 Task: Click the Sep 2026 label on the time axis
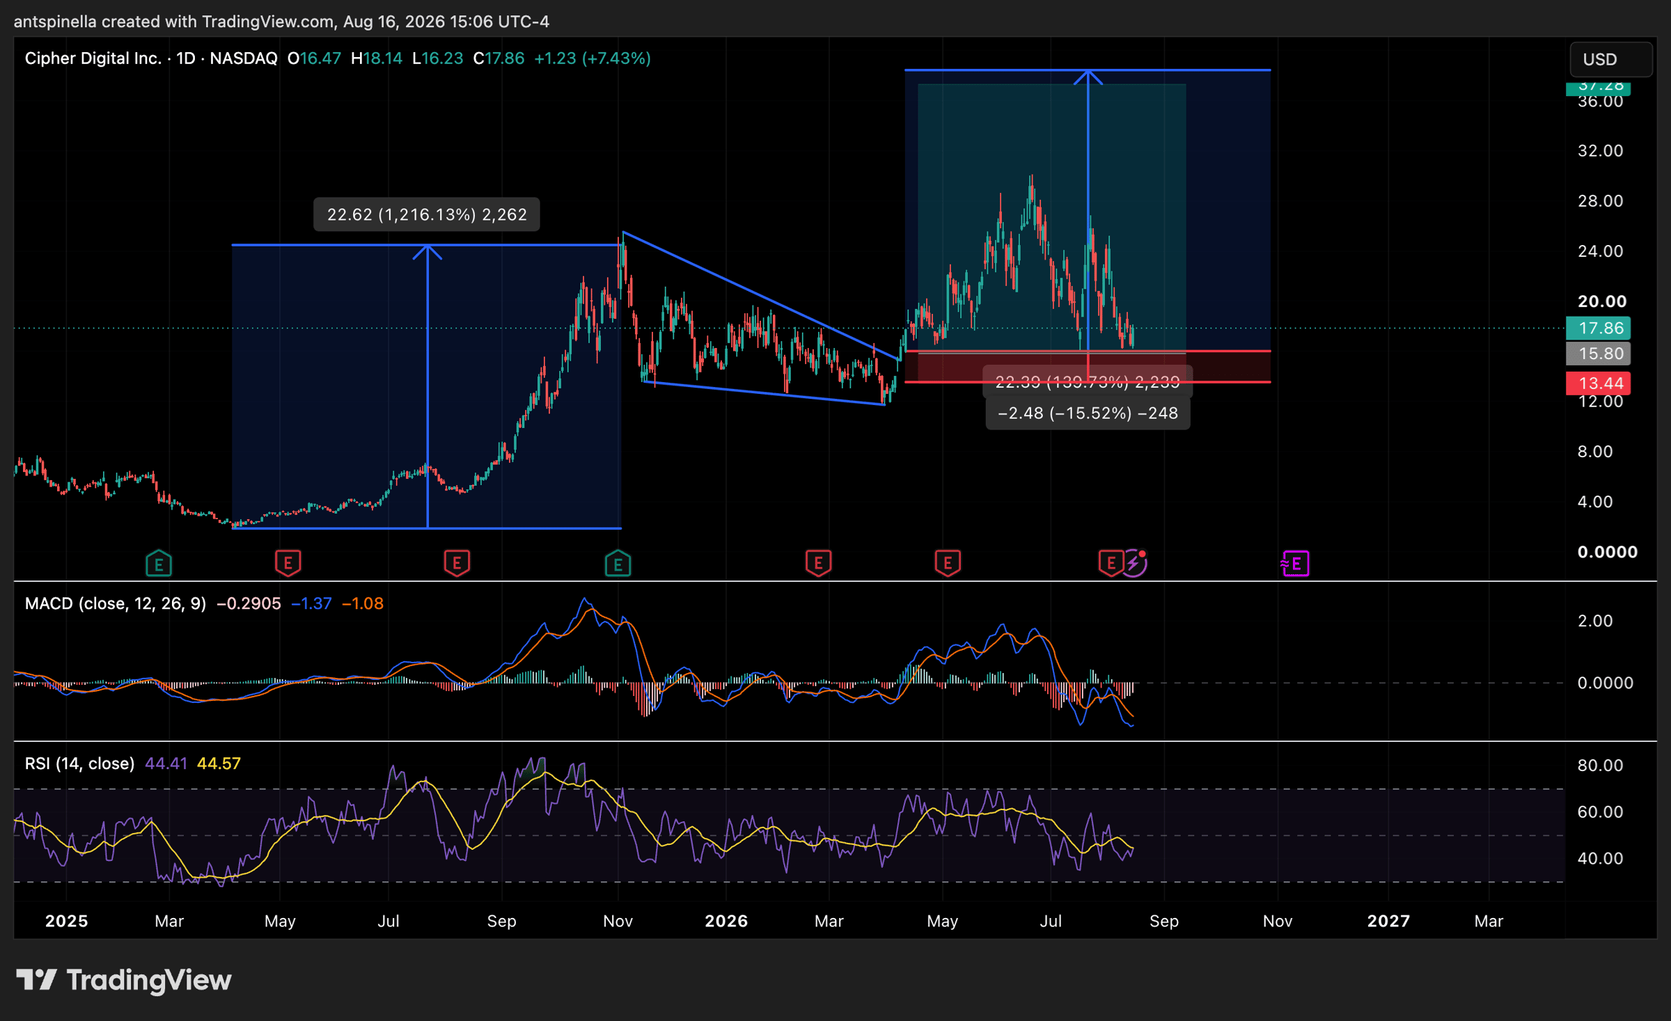1163,921
